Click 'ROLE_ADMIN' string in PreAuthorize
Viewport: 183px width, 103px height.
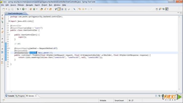pyautogui.click(x=43, y=53)
